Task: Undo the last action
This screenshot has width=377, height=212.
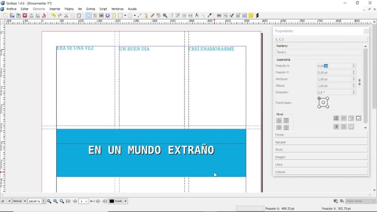Action: pyautogui.click(x=53, y=16)
